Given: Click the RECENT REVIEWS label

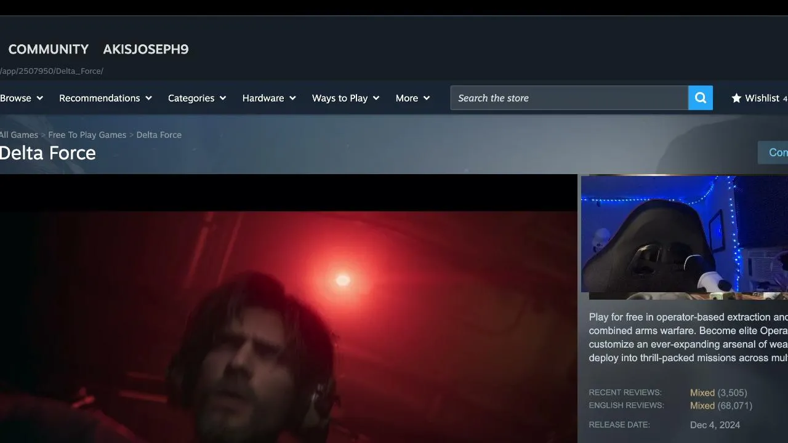Looking at the screenshot, I should click(625, 393).
